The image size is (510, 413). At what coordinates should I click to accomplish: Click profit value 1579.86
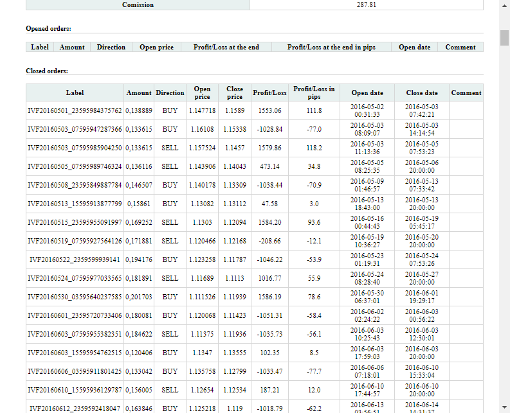(269, 148)
